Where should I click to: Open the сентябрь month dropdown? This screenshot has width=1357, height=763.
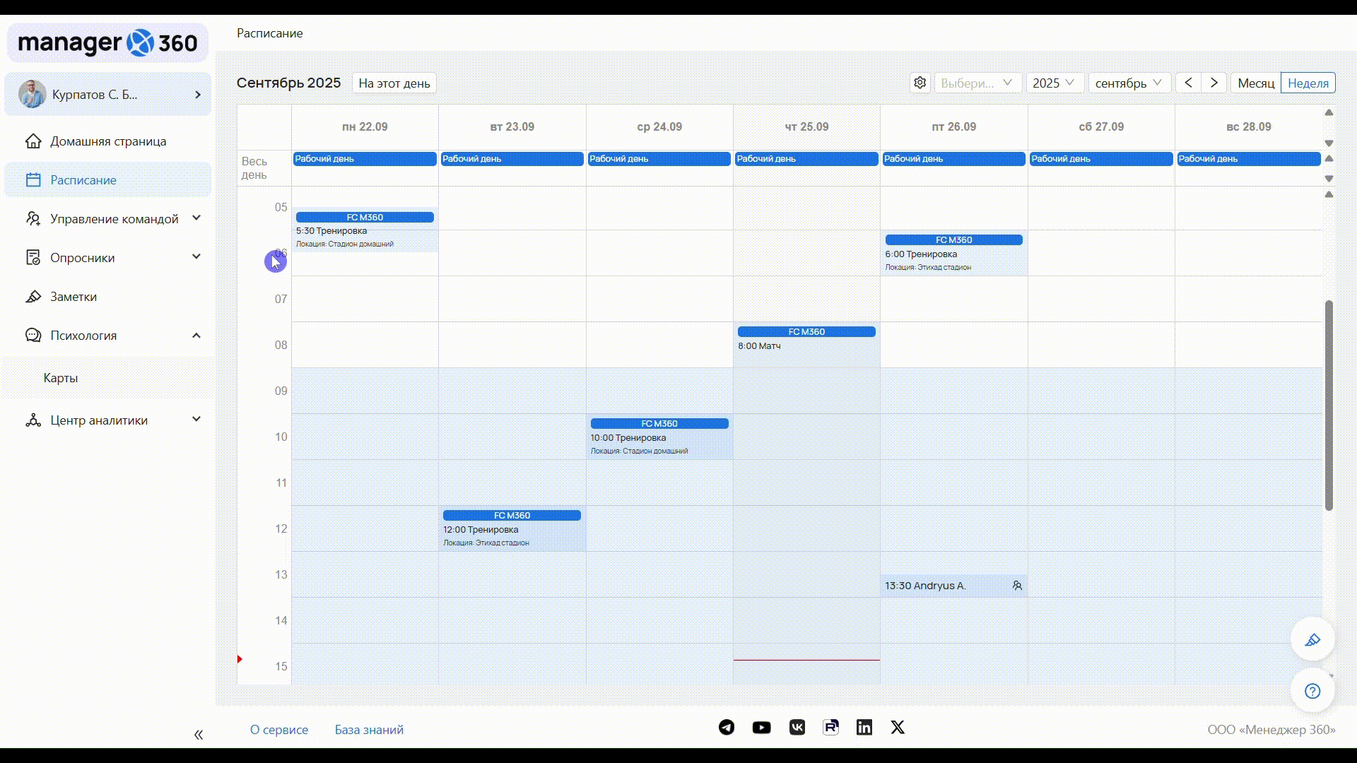(x=1129, y=83)
